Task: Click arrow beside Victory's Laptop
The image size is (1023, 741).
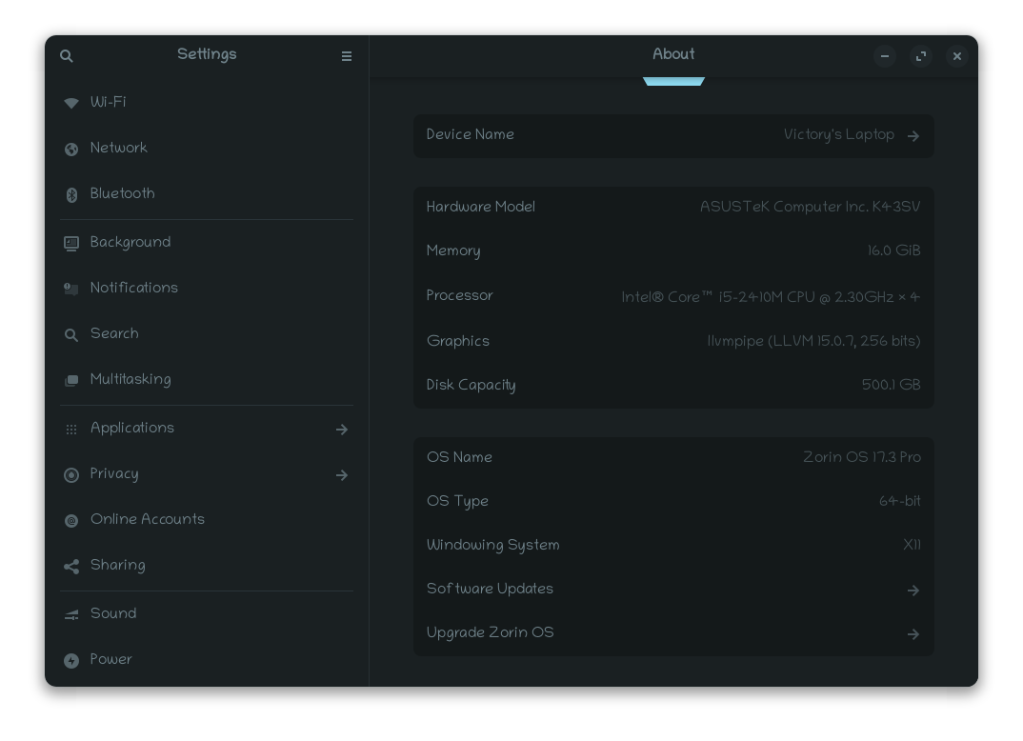Action: 913,135
